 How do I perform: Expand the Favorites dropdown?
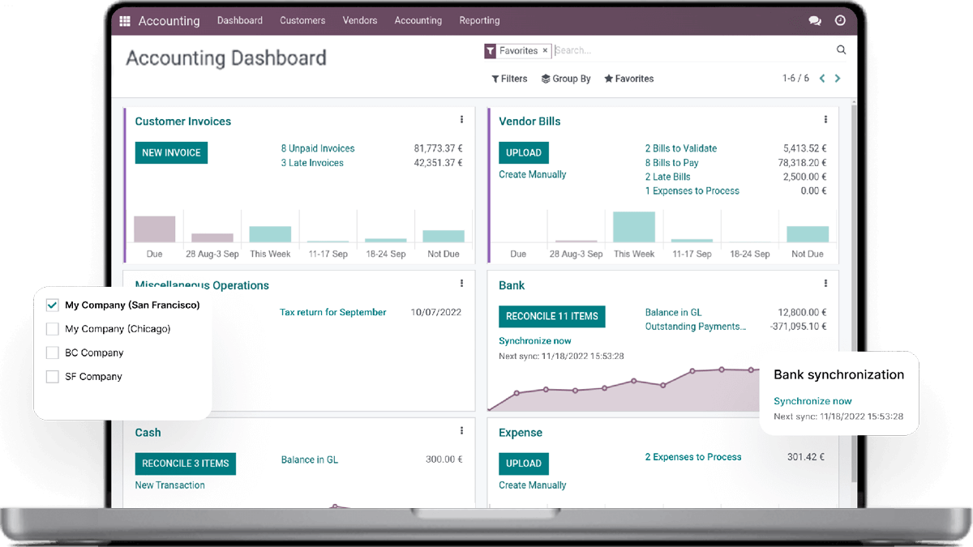(x=629, y=79)
